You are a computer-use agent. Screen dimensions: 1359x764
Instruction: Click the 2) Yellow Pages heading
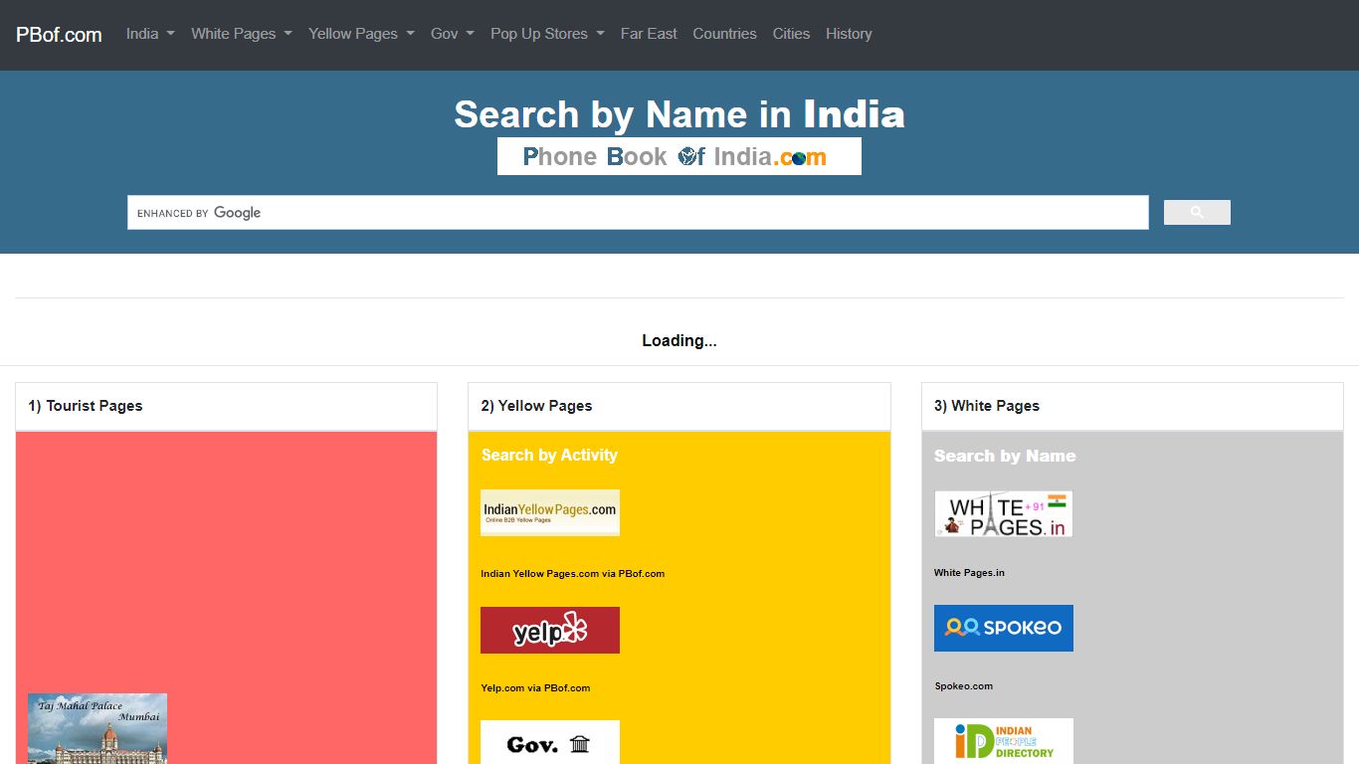[x=536, y=406]
